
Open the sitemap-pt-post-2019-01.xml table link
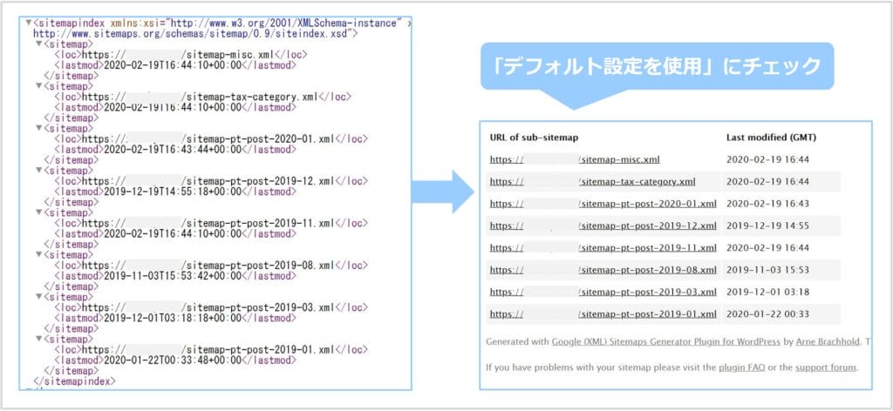603,313
